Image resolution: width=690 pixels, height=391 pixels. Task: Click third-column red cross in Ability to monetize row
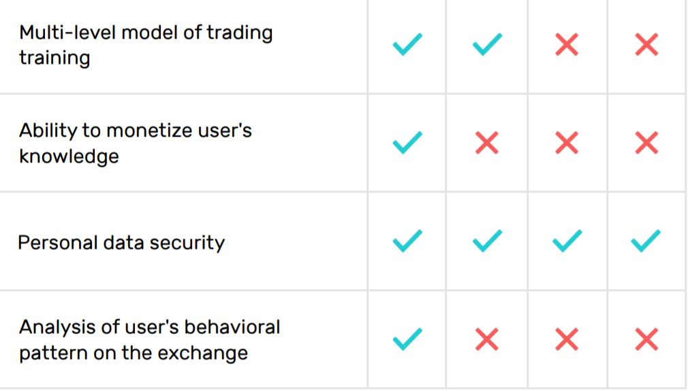(567, 143)
